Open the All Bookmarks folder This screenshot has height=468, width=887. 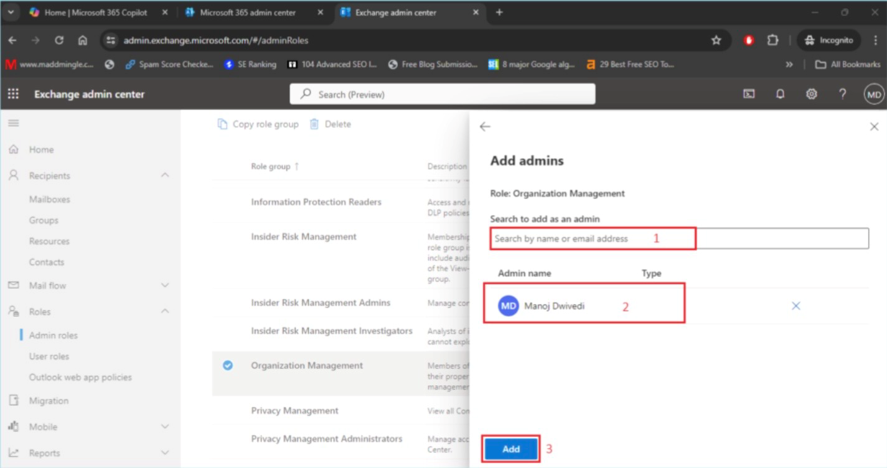[x=848, y=64]
